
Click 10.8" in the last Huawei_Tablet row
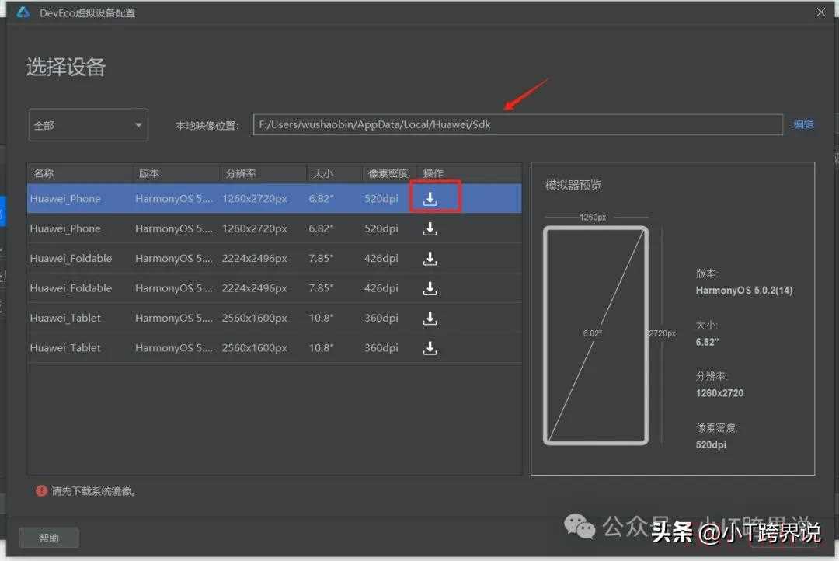tap(321, 348)
